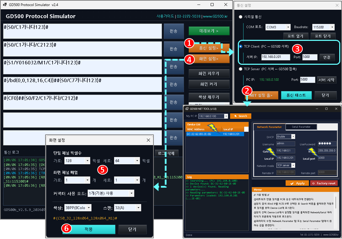Open 통신 설정> from the simulator
The width and height of the screenshot is (342, 239).
(x=209, y=48)
